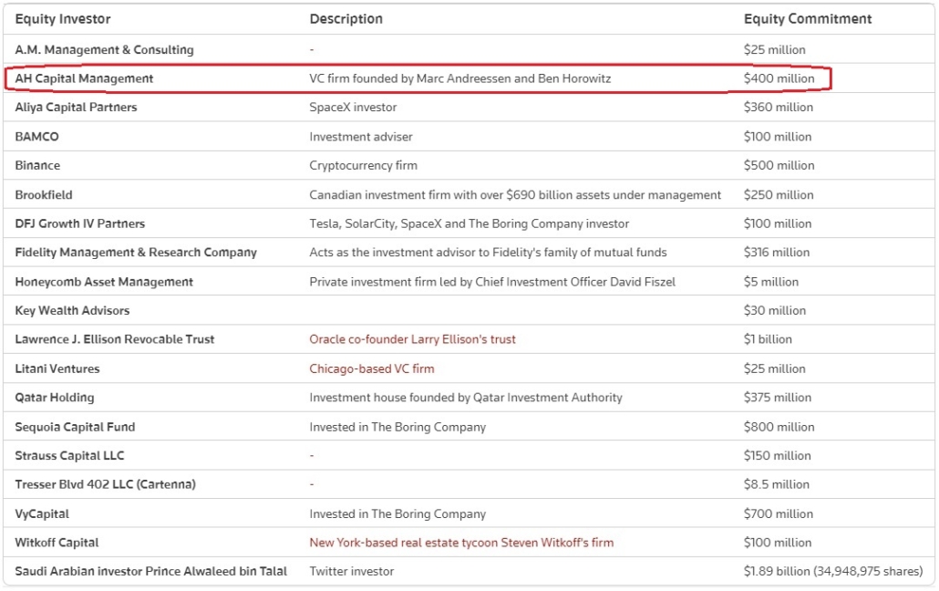The height and width of the screenshot is (591, 939).
Task: Select the Description column header
Action: click(346, 19)
